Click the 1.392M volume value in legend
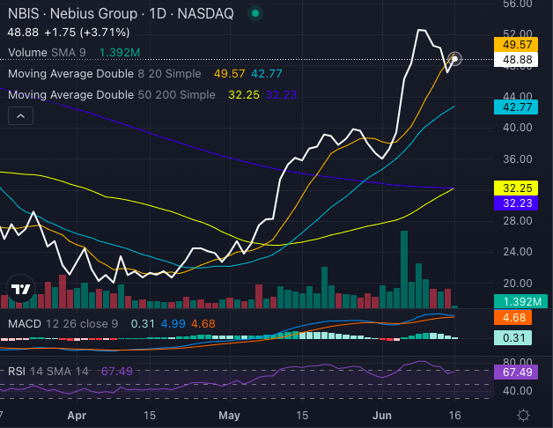 pos(120,53)
